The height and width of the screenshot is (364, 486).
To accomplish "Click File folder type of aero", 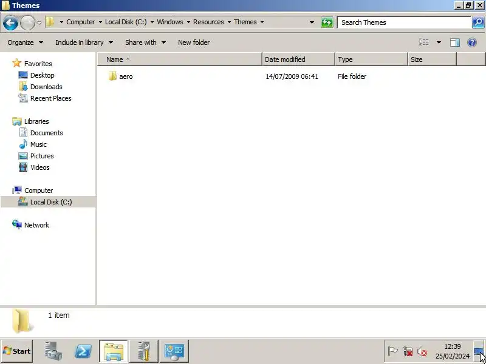I will (352, 76).
